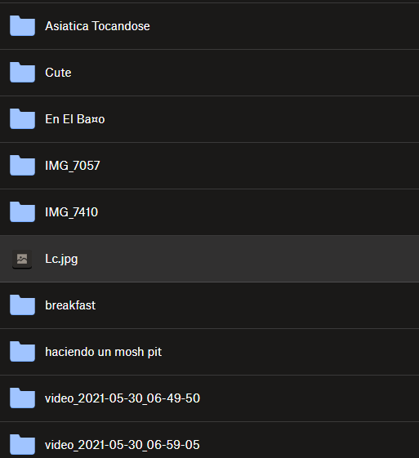Viewport: 419px width, 458px height.
Task: Click the video_2021-05-30_06-59-05 name text
Action: (123, 445)
